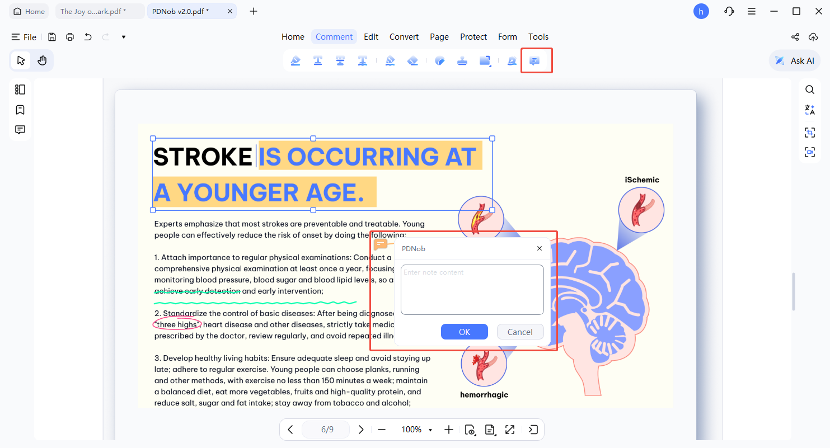The image size is (830, 448).
Task: Open the translate tool in right sidebar
Action: (x=809, y=110)
